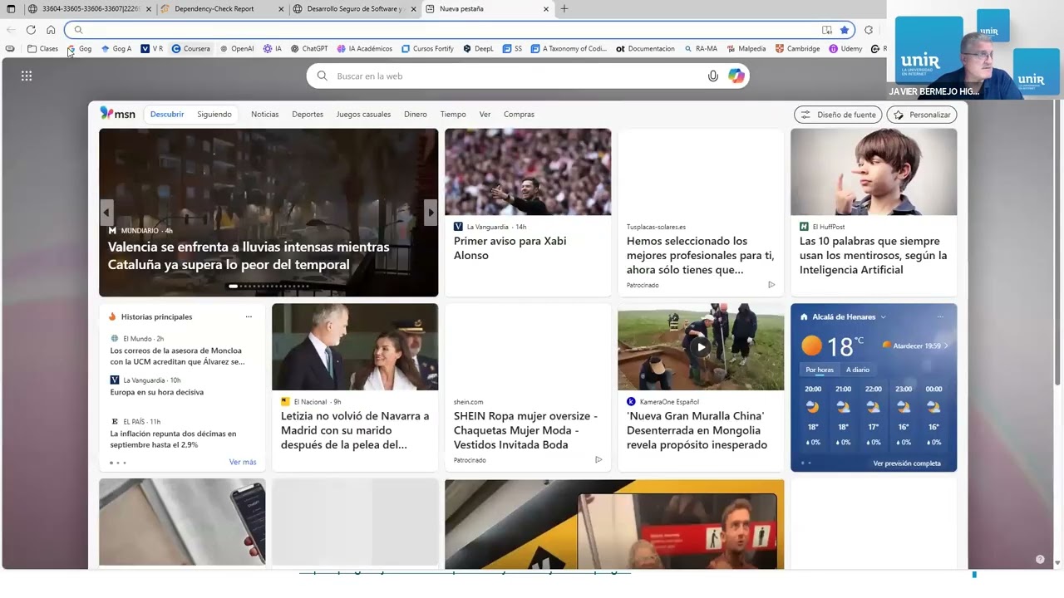Open the Noticias section
This screenshot has width=1064, height=598.
click(x=265, y=115)
